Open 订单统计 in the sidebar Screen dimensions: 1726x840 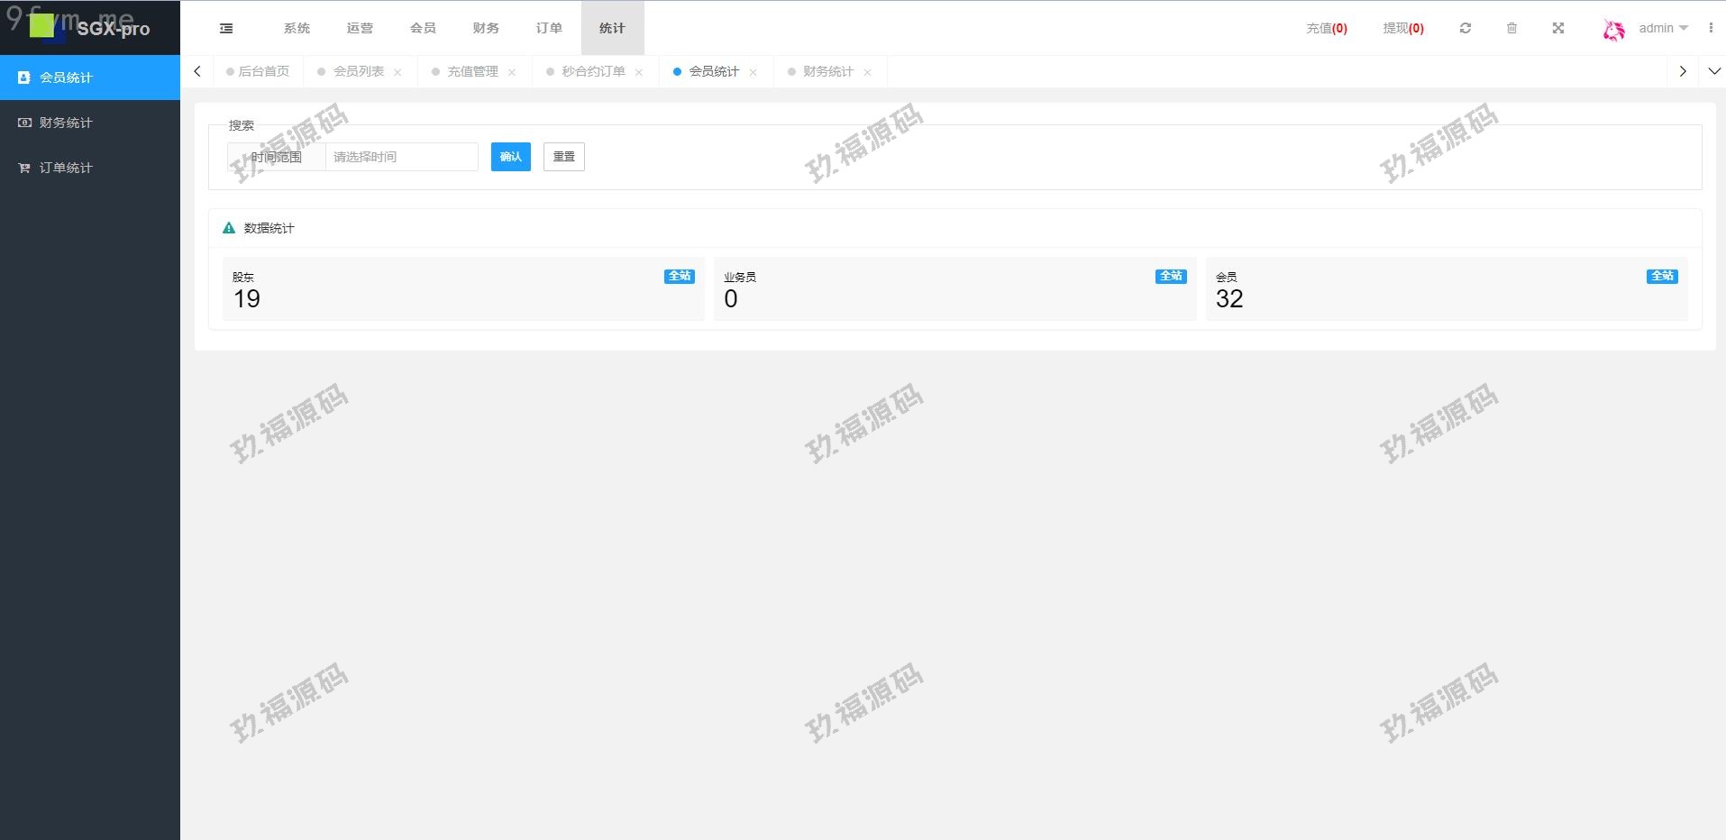(x=66, y=168)
